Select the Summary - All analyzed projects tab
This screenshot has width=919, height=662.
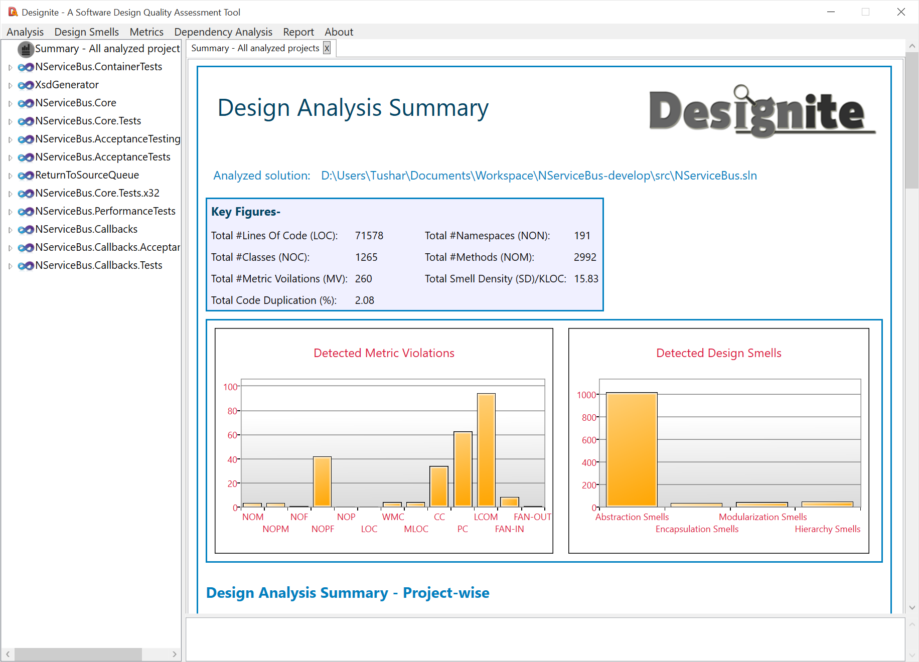coord(255,48)
